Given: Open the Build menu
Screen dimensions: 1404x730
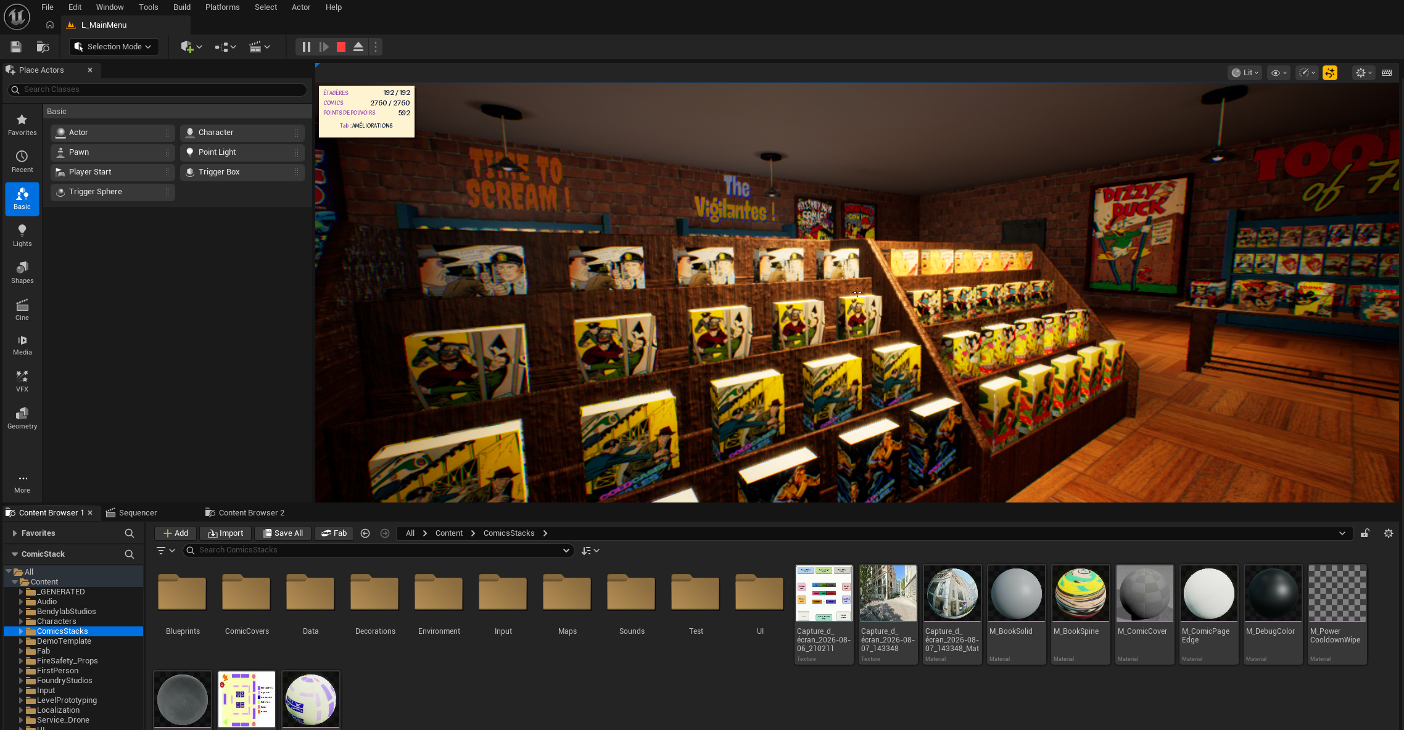Looking at the screenshot, I should [x=182, y=7].
